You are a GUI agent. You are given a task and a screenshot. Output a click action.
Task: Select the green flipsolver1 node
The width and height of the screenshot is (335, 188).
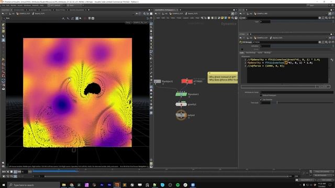pyautogui.click(x=181, y=94)
